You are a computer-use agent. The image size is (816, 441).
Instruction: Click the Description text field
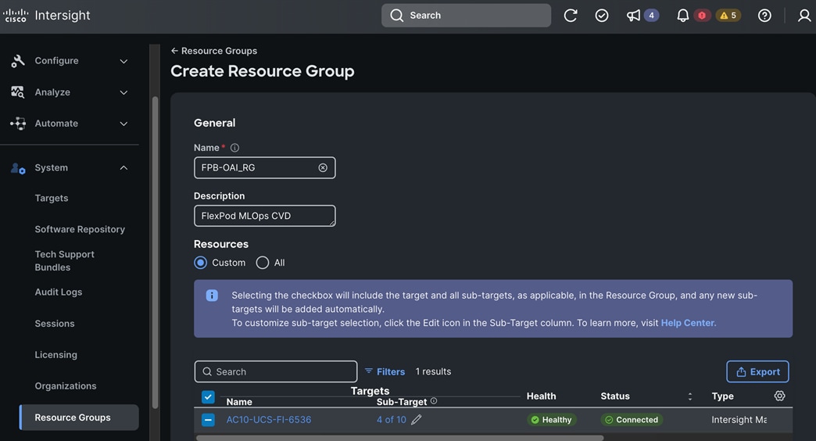[x=264, y=216]
